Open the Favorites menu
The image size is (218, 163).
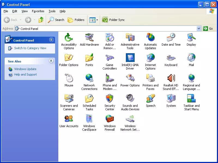click(38, 11)
